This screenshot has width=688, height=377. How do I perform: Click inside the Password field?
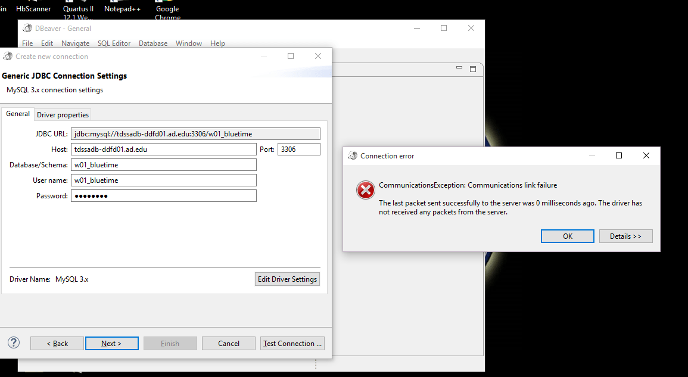(164, 195)
